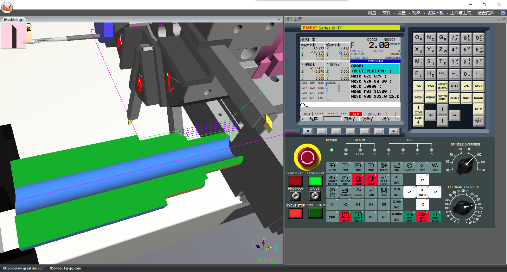
Task: Click the +X jog axis button
Action: (422, 180)
